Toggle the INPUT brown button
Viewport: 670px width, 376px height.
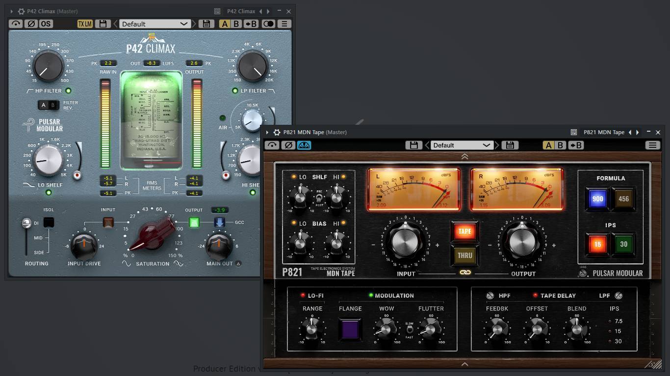(108, 223)
